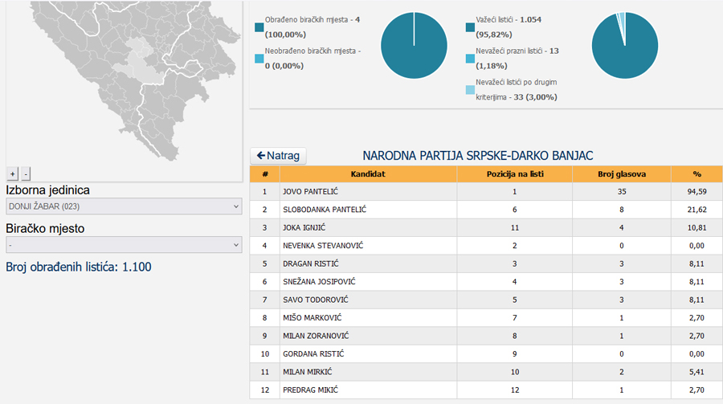
Task: Click the Biračko mjesto label
Action: [x=45, y=228]
